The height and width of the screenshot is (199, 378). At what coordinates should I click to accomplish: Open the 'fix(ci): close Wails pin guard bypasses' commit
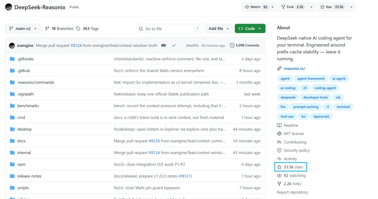coord(147,188)
